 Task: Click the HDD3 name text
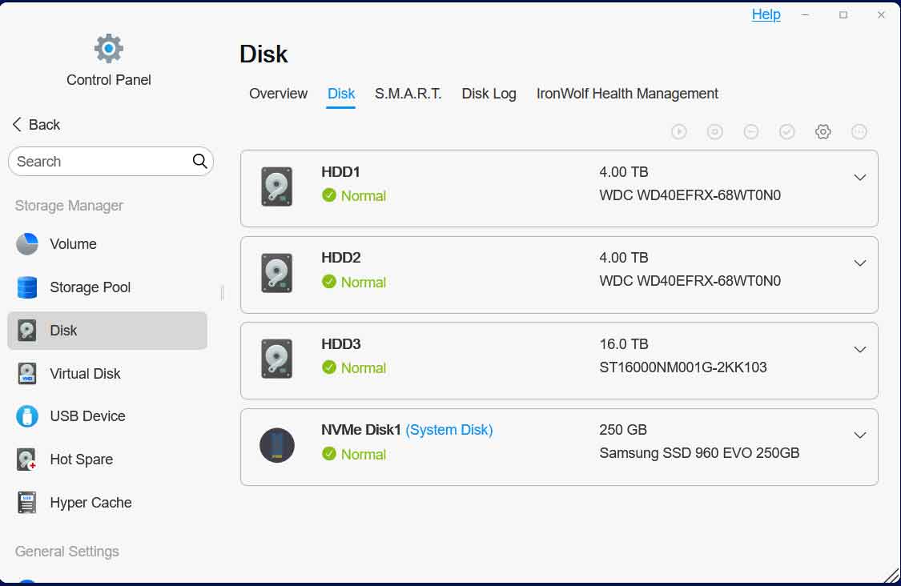coord(340,343)
